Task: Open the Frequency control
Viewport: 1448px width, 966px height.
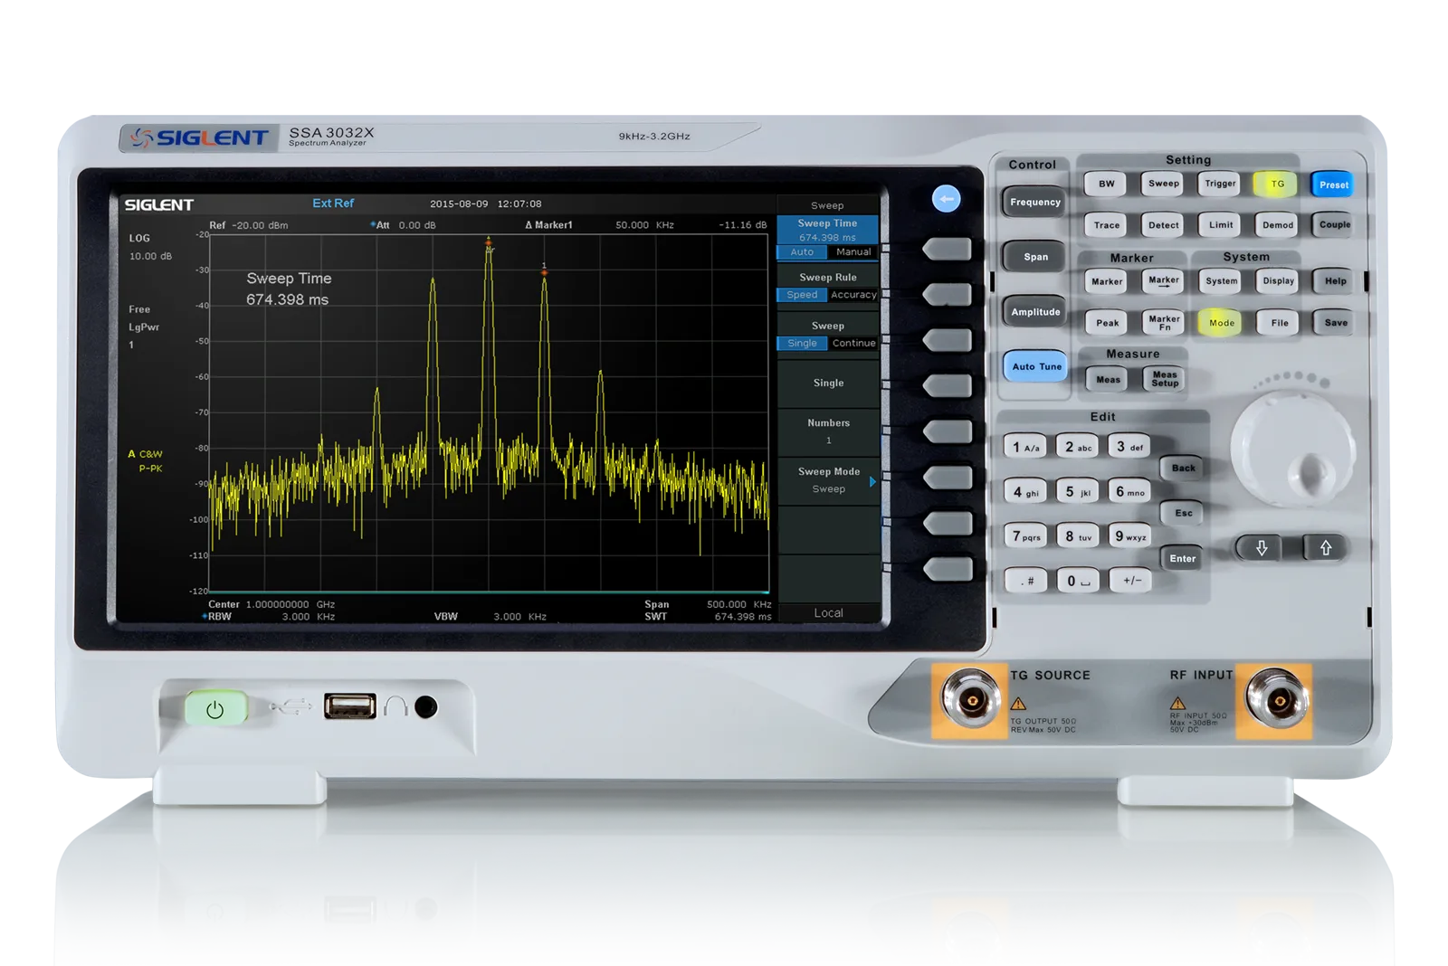Action: (x=1034, y=203)
